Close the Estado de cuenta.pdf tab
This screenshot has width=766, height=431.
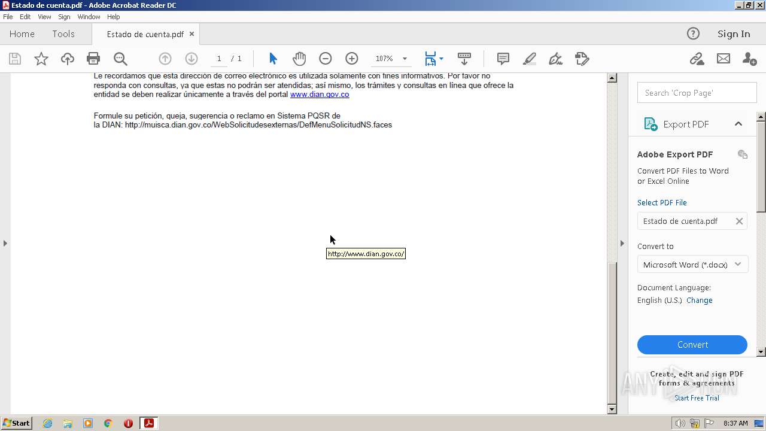[192, 34]
